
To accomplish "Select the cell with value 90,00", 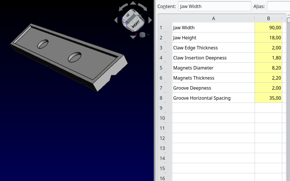I will (x=268, y=28).
